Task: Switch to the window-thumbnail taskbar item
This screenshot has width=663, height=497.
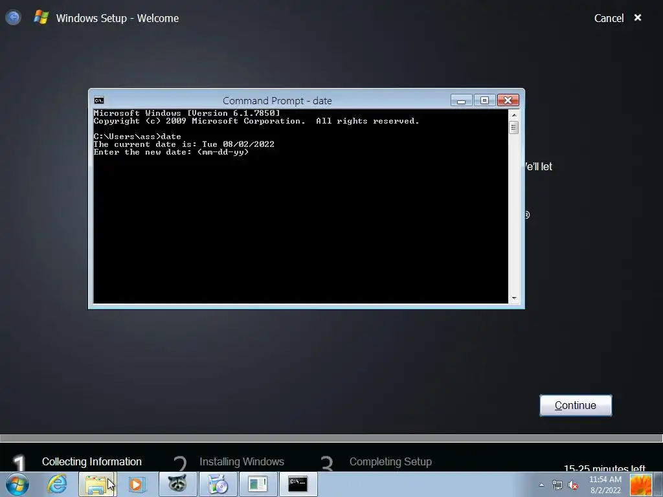Action: click(258, 484)
